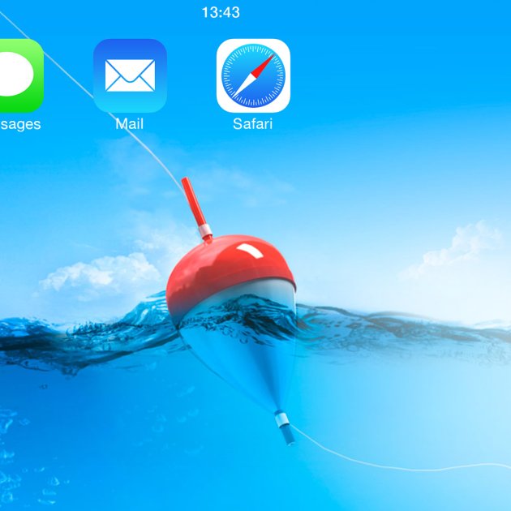Image resolution: width=511 pixels, height=511 pixels.
Task: Click the "Mail" label text
Action: click(x=130, y=124)
